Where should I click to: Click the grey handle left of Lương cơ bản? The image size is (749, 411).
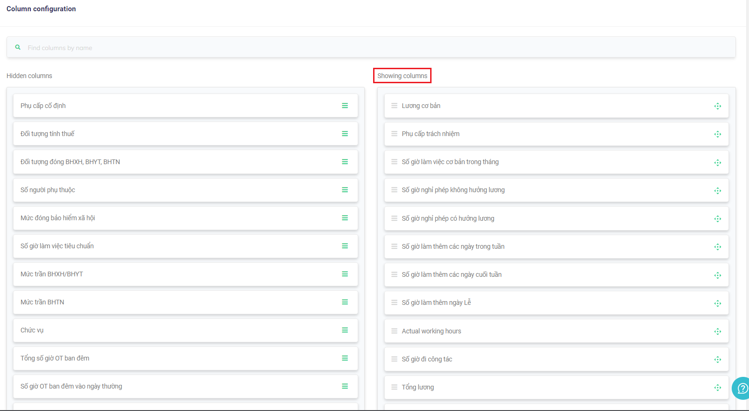point(394,106)
